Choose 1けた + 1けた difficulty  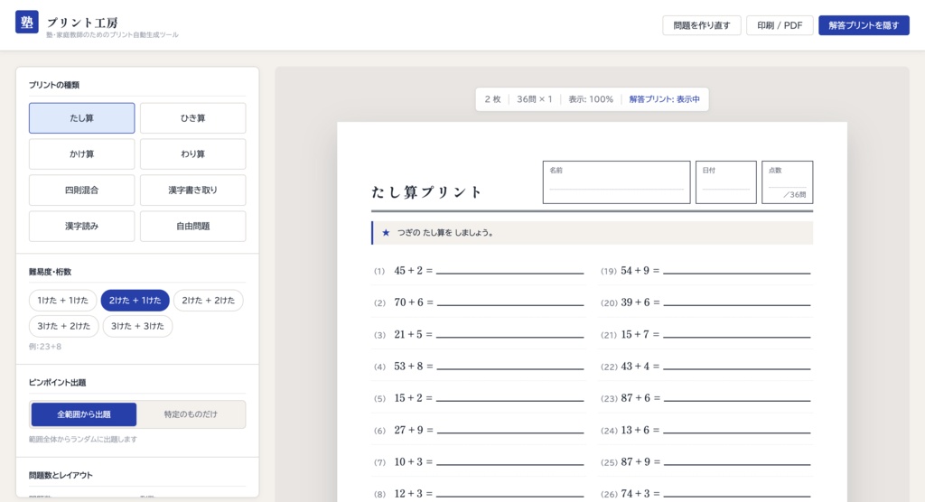coord(62,301)
